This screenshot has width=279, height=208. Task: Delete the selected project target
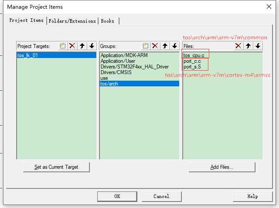click(x=72, y=46)
